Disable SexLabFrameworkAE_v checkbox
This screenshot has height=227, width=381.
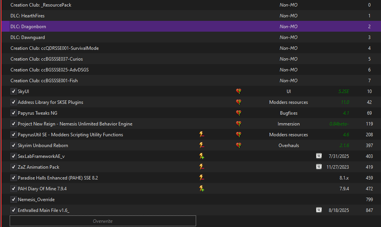point(14,156)
